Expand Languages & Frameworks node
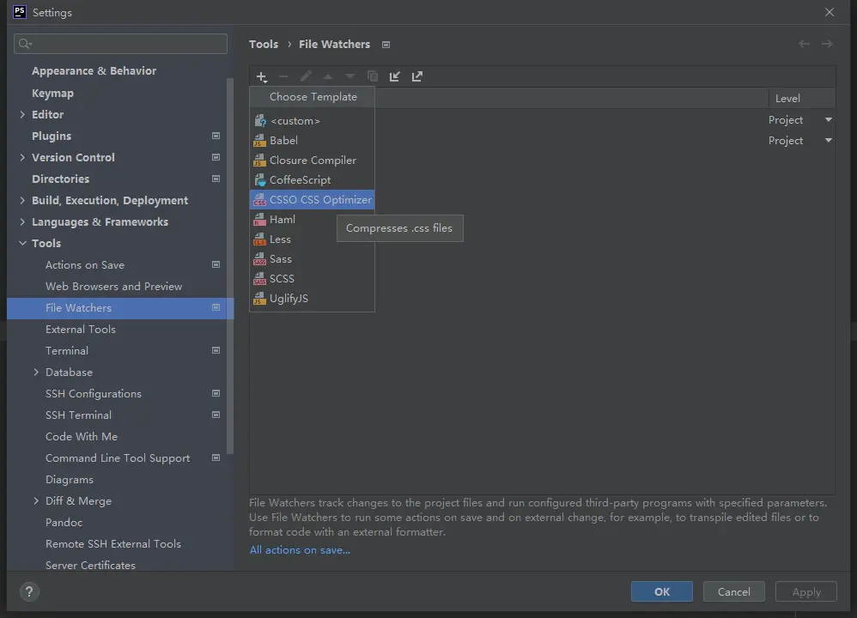The image size is (857, 618). click(x=22, y=221)
